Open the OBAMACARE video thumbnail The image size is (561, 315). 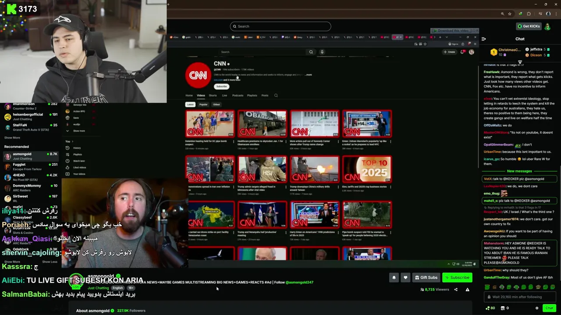(x=262, y=124)
